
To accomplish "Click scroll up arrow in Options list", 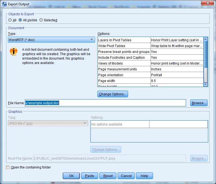I will click(205, 40).
